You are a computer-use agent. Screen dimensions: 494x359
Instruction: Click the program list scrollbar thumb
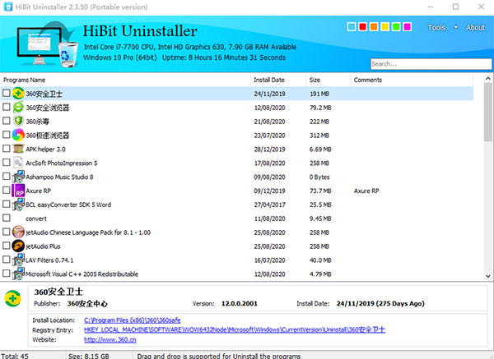click(x=488, y=112)
